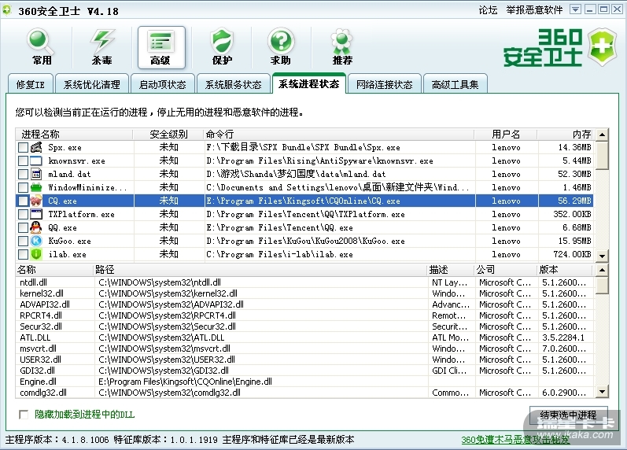Click process list scroll up arrow

[x=602, y=135]
